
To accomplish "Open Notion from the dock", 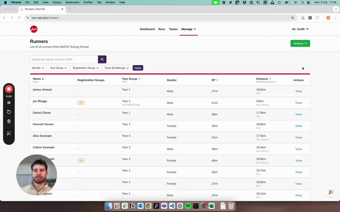I will [133, 206].
